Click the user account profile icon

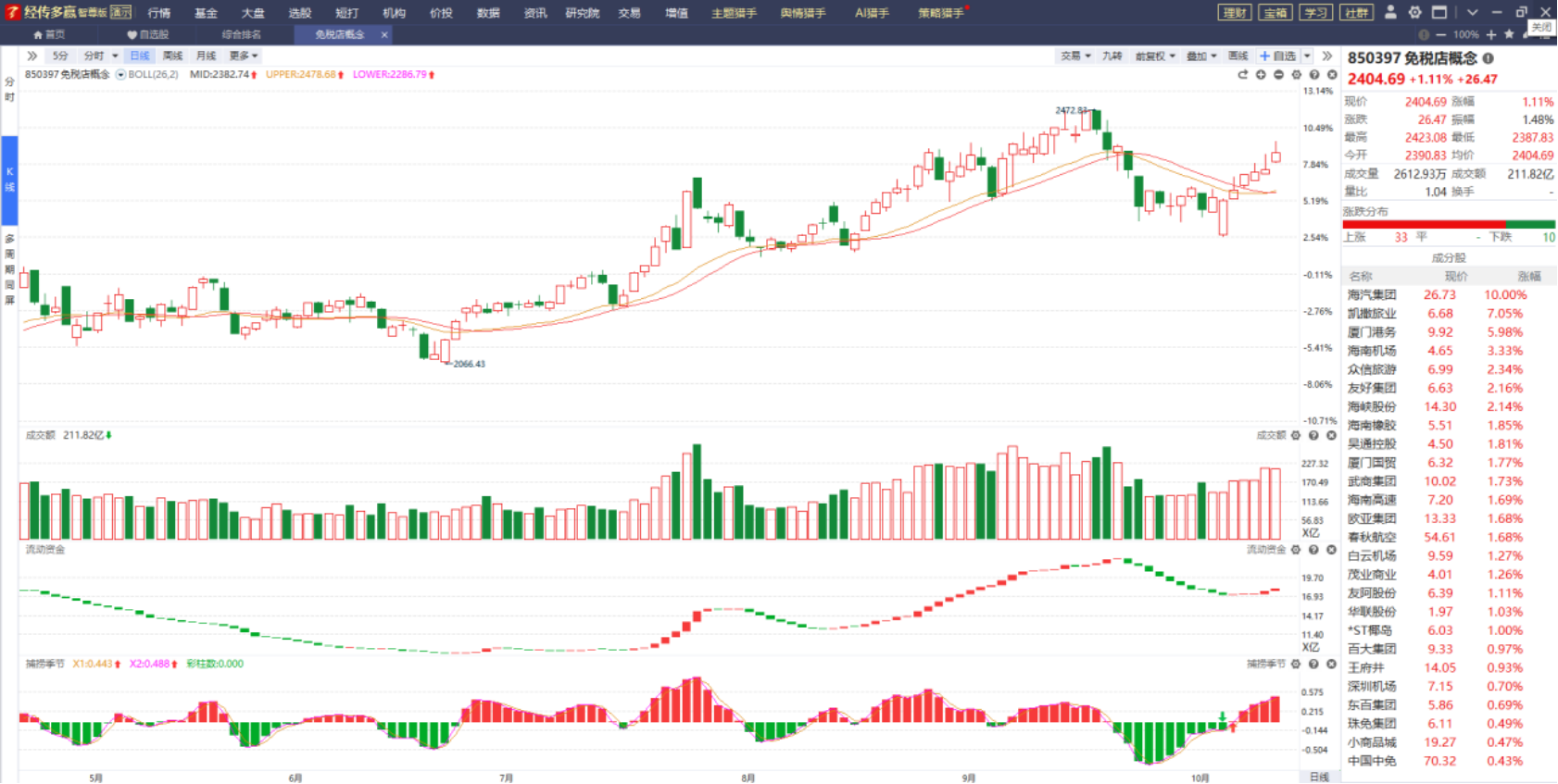point(1390,12)
